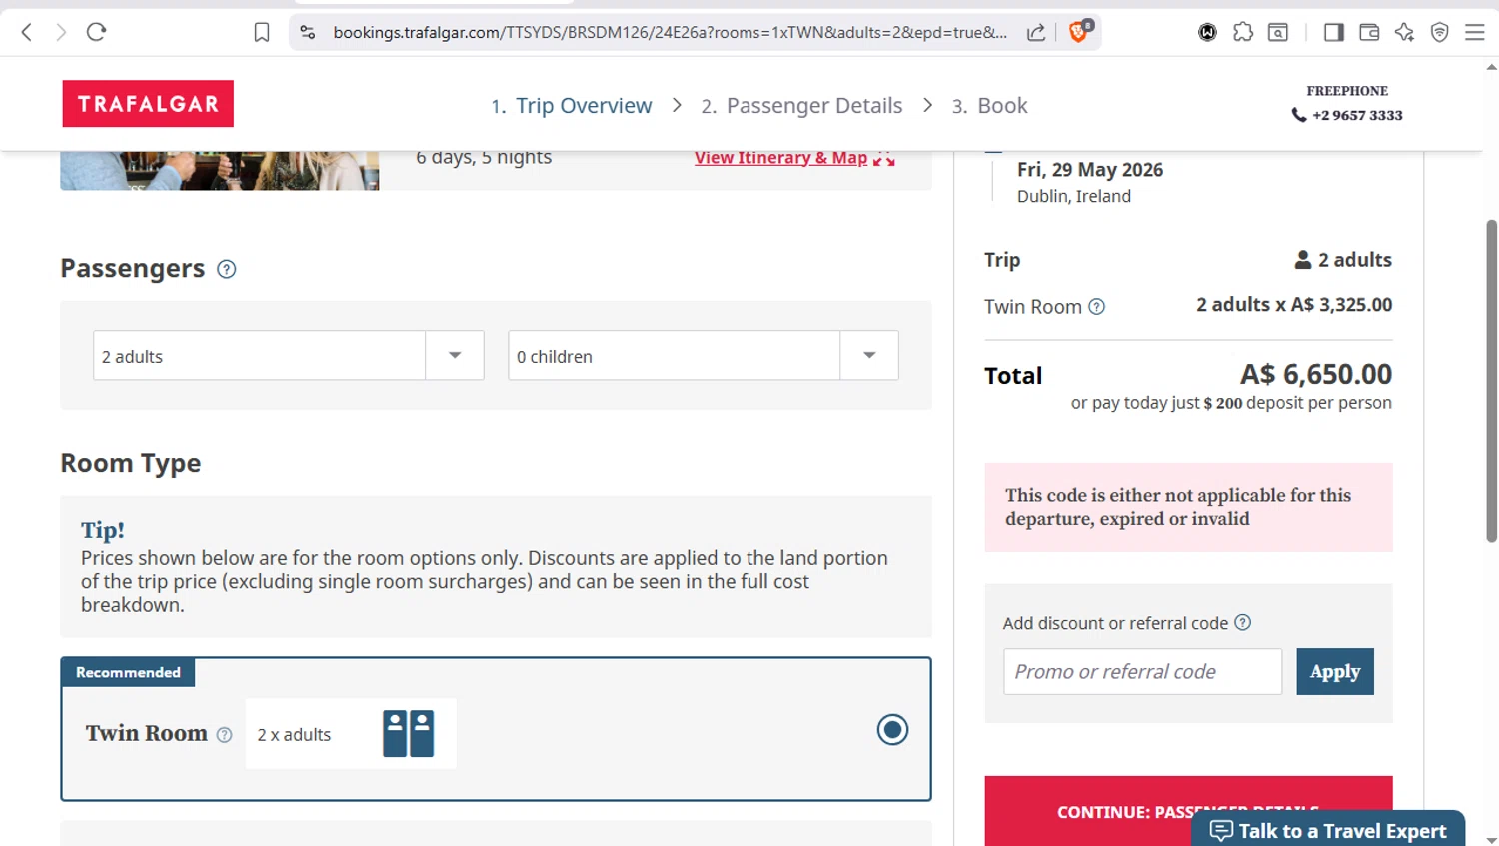Click 'Dublin, Ireland' text

pos(1074,196)
